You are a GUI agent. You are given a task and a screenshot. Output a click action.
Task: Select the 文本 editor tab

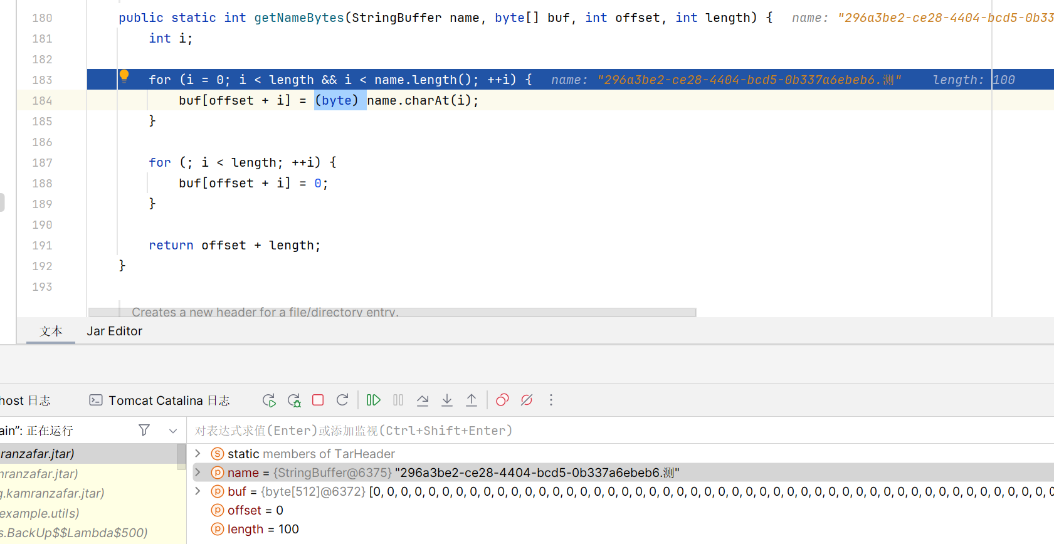point(51,331)
